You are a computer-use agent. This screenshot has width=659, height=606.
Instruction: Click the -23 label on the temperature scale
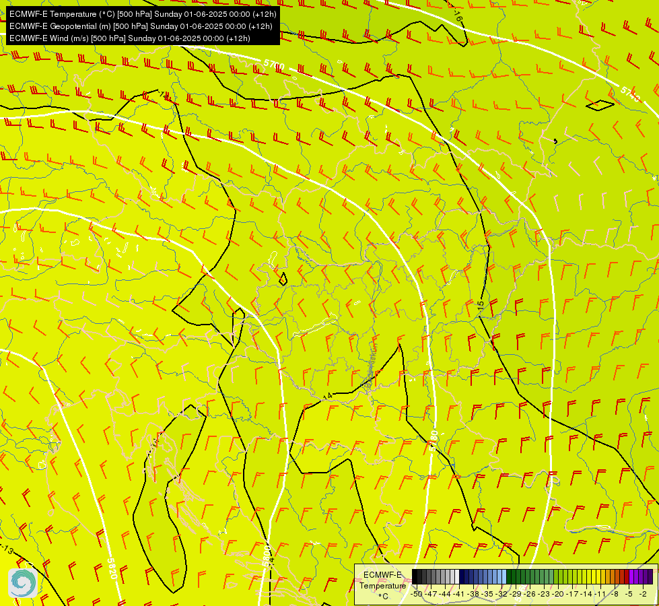pos(544,594)
